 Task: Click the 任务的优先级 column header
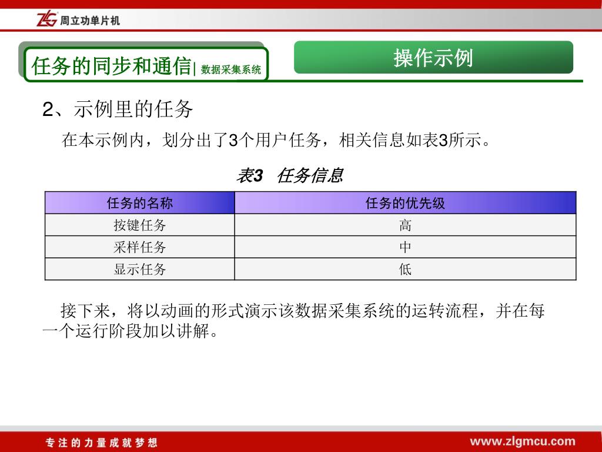pos(406,202)
